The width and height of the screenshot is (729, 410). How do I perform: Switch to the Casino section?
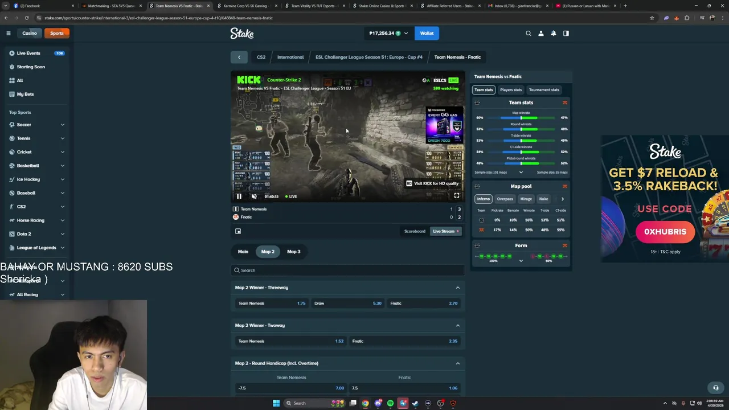click(x=29, y=33)
